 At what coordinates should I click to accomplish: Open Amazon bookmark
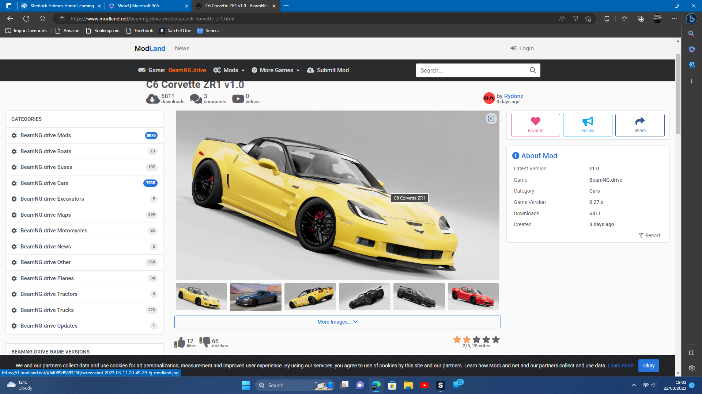click(x=67, y=31)
